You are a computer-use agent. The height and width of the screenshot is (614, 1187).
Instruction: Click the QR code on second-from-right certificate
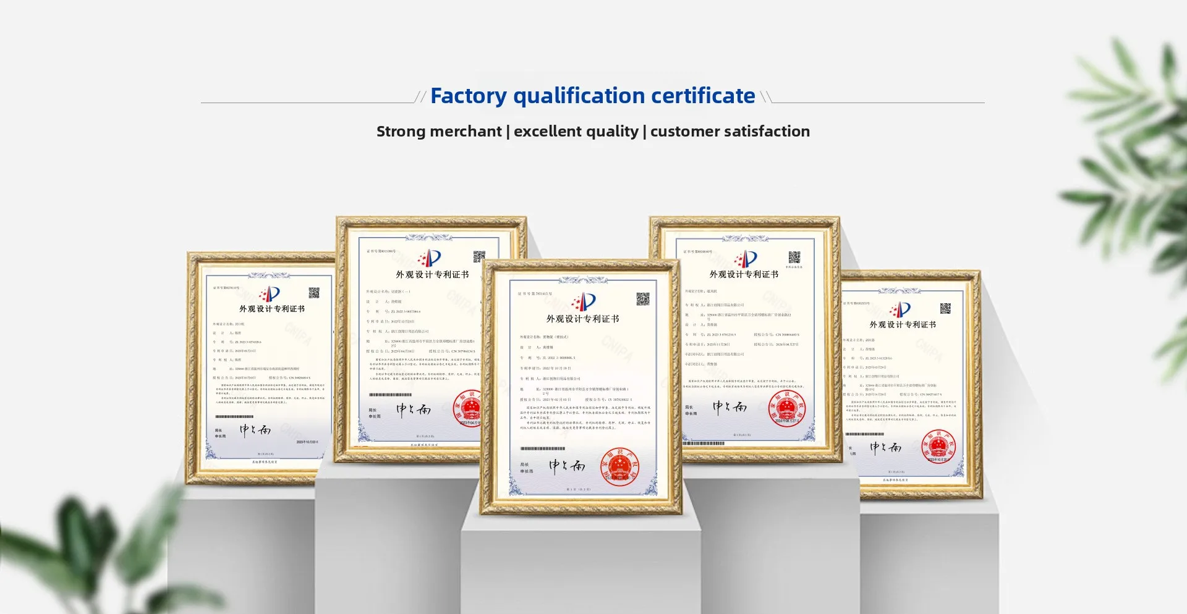794,257
